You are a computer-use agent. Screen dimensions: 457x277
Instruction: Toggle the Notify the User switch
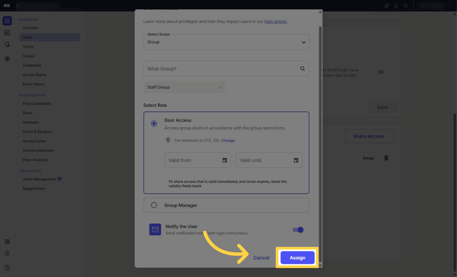(x=297, y=230)
